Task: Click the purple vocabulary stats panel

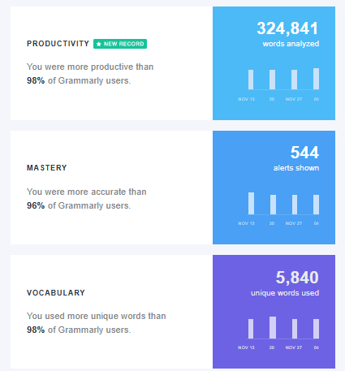Action: coord(274,312)
